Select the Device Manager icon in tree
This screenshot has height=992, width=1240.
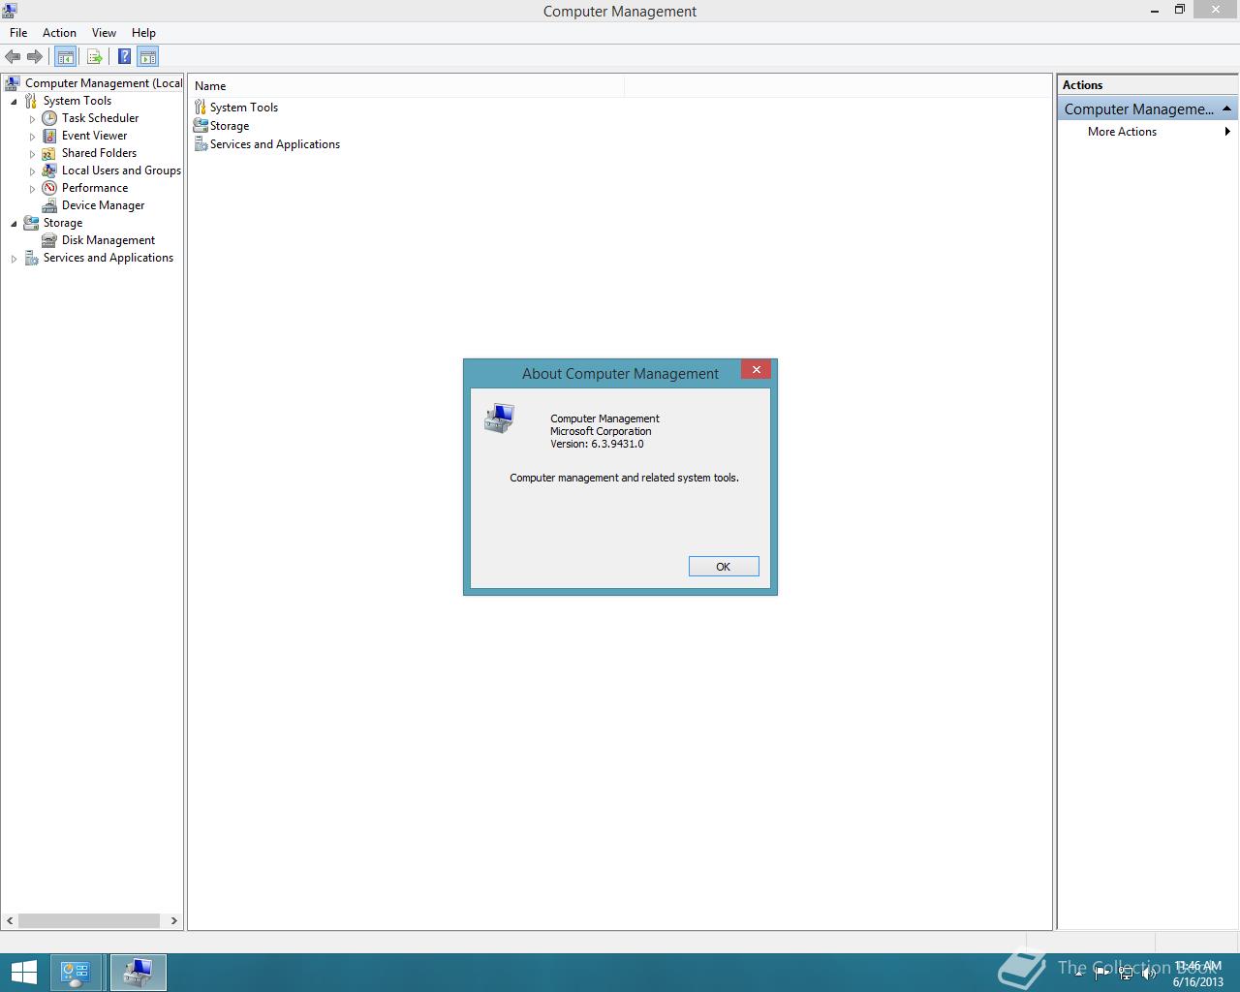pyautogui.click(x=49, y=205)
